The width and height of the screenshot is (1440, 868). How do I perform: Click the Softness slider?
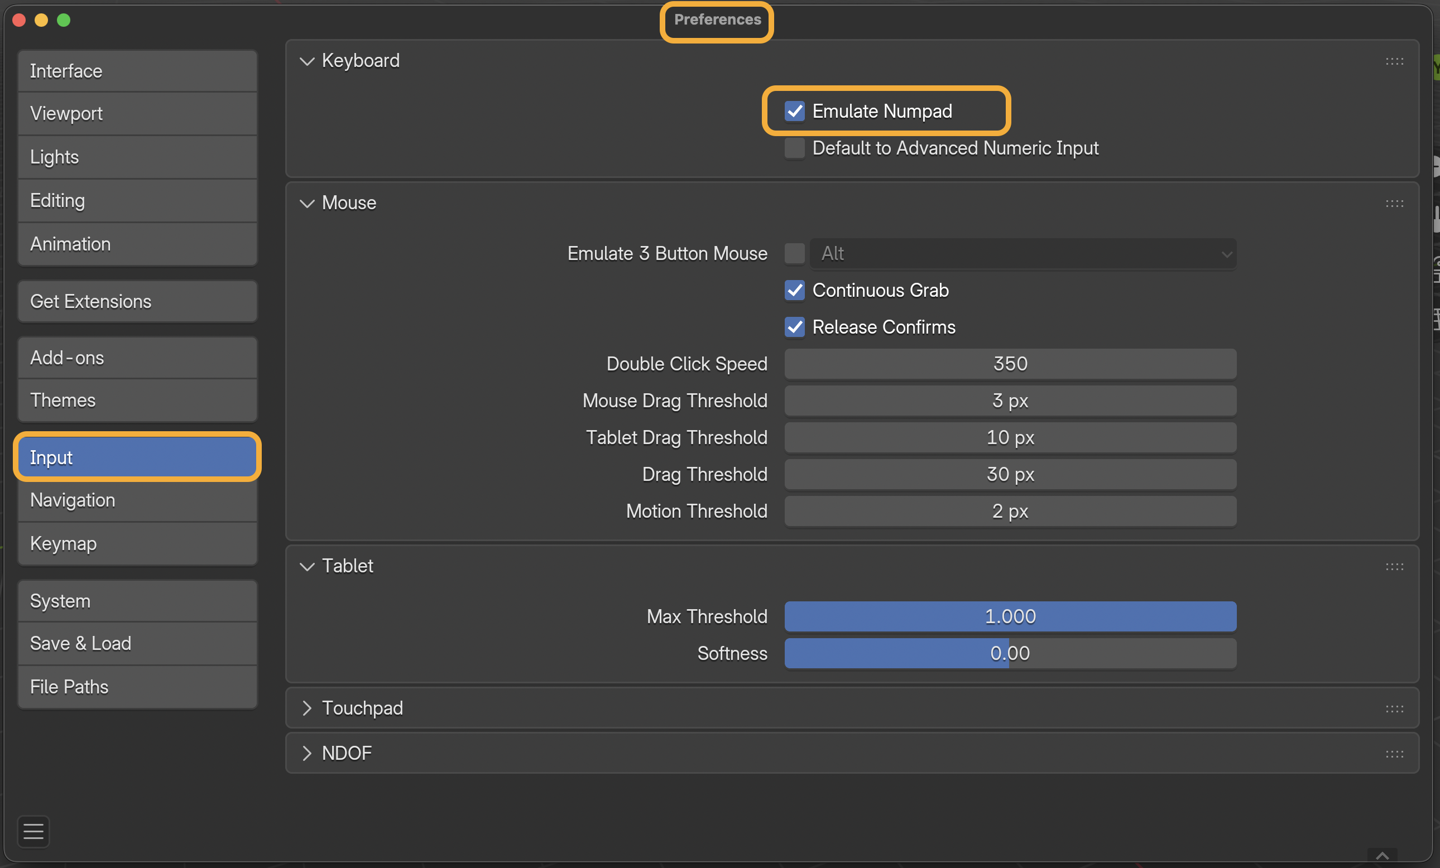pyautogui.click(x=1009, y=653)
